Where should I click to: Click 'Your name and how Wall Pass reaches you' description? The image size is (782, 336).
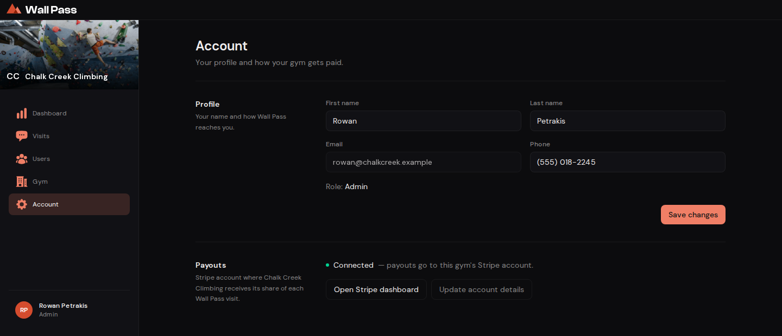coord(241,122)
